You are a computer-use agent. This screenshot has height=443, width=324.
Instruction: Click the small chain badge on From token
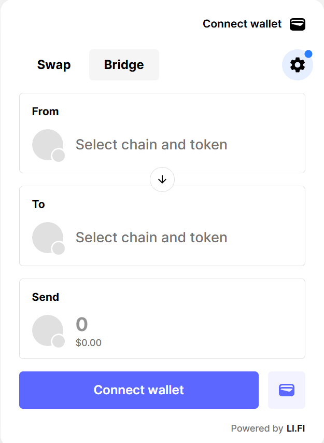pos(58,155)
